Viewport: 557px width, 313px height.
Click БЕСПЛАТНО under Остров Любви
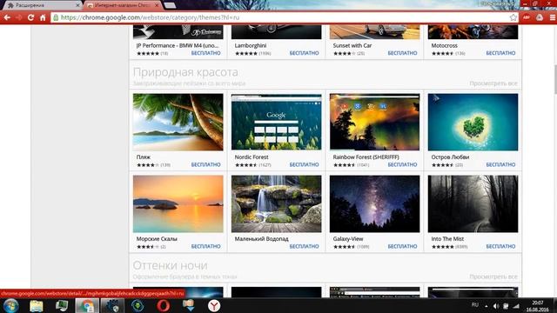(500, 164)
